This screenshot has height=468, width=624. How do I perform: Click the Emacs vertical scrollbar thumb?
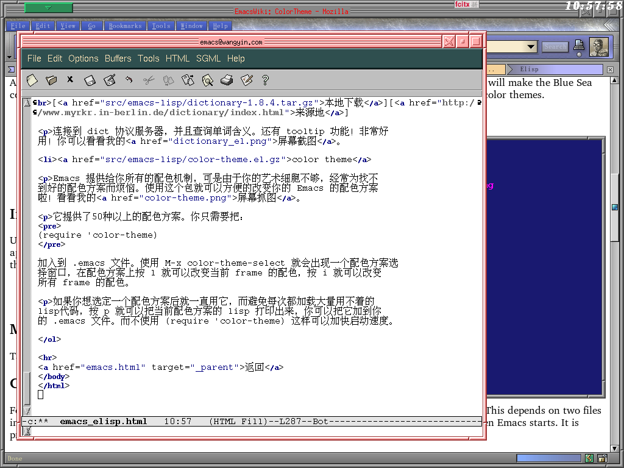[x=26, y=388]
